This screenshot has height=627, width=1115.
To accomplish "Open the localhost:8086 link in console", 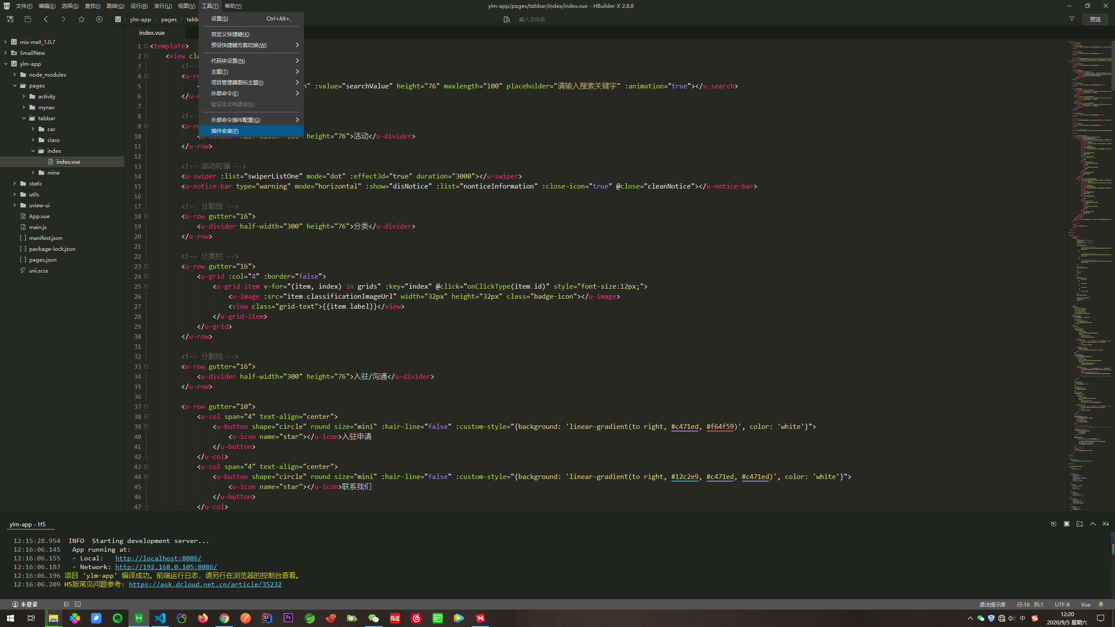I will 158,558.
